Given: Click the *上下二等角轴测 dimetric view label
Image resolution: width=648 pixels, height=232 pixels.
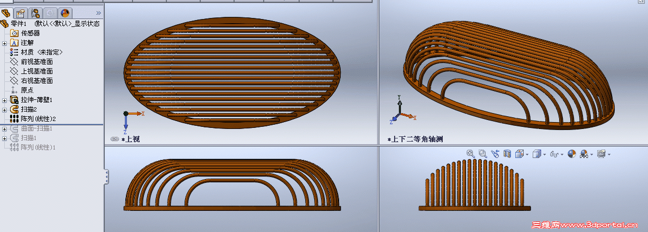Looking at the screenshot, I should click(x=416, y=139).
